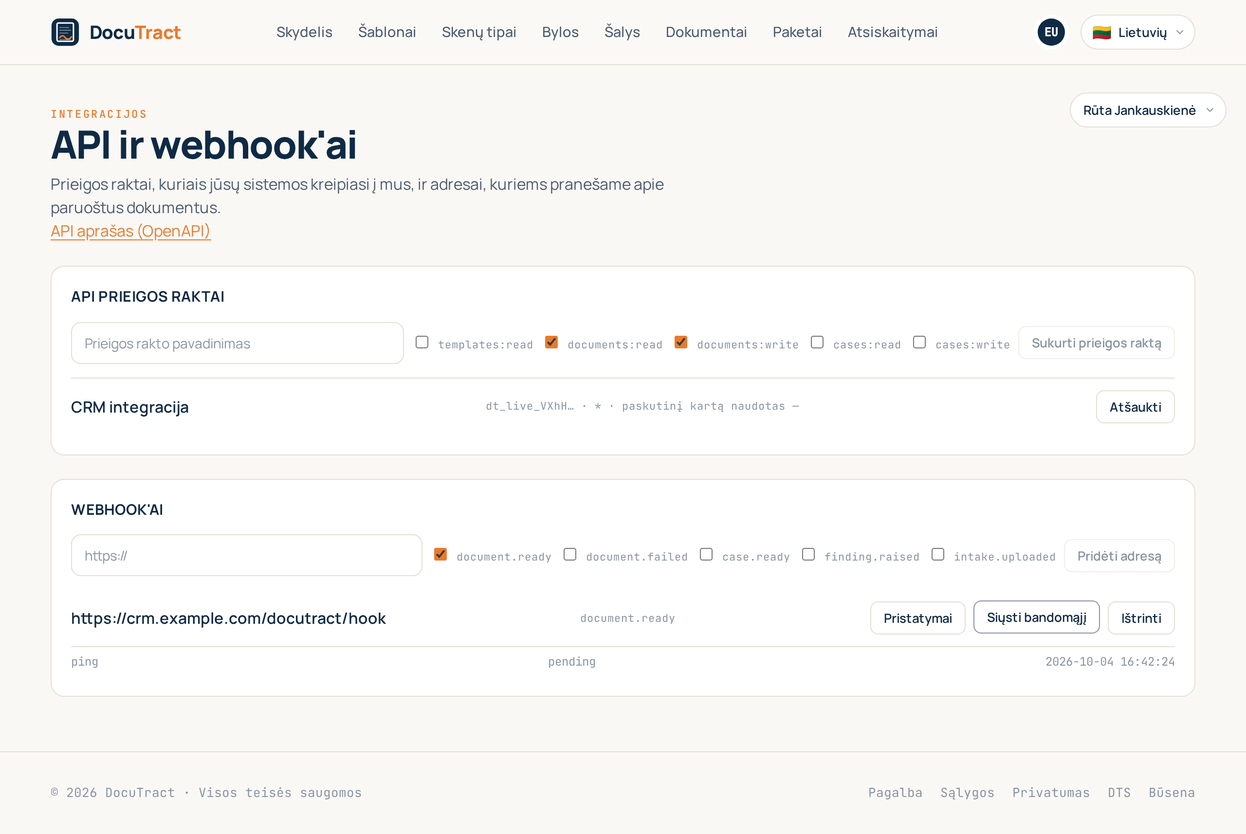Open Pagalba footer link
Image resolution: width=1246 pixels, height=834 pixels.
click(x=896, y=793)
